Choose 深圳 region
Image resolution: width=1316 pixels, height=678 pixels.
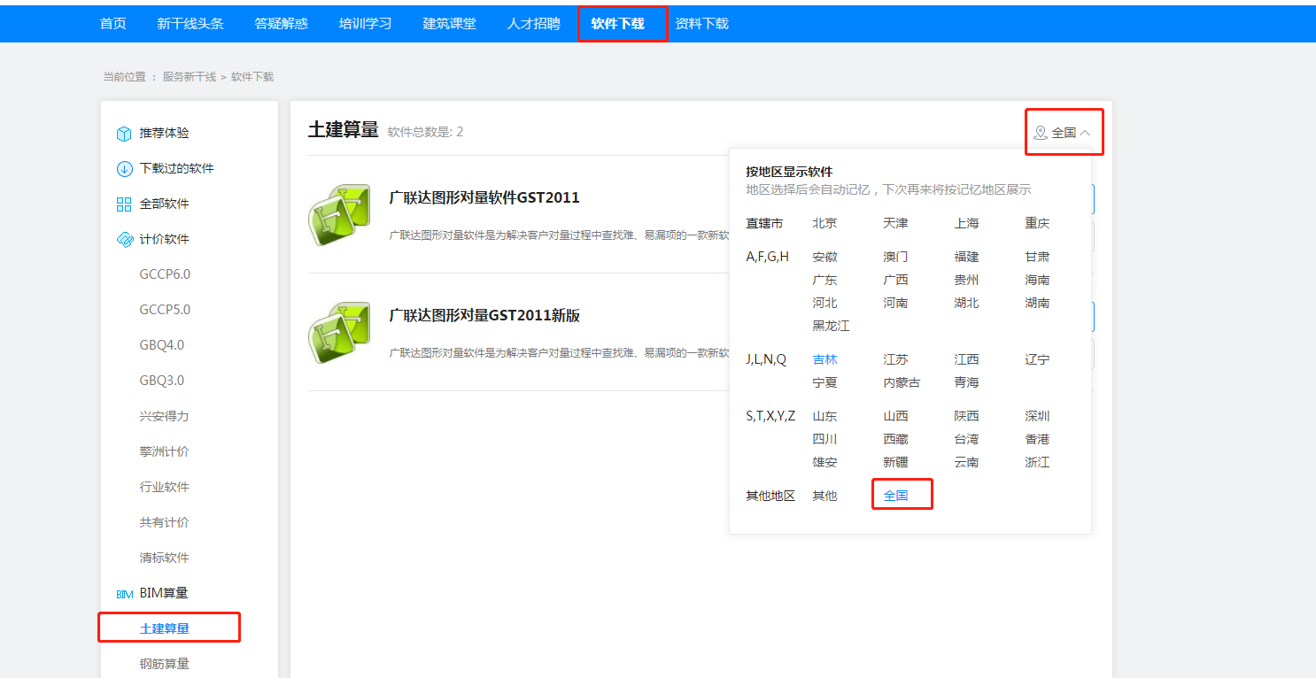click(1037, 416)
